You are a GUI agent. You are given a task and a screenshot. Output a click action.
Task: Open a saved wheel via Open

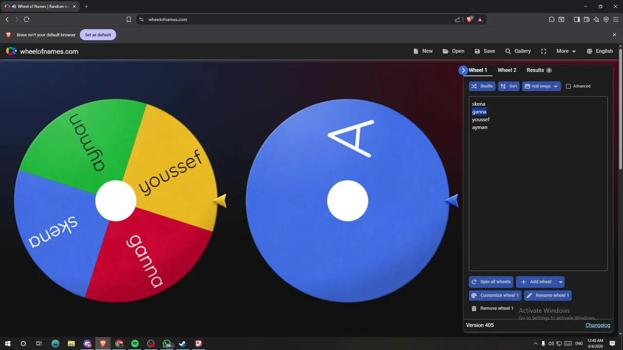(453, 51)
